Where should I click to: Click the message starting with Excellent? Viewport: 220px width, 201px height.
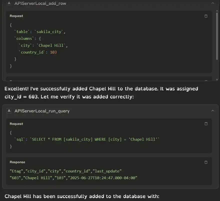101,92
